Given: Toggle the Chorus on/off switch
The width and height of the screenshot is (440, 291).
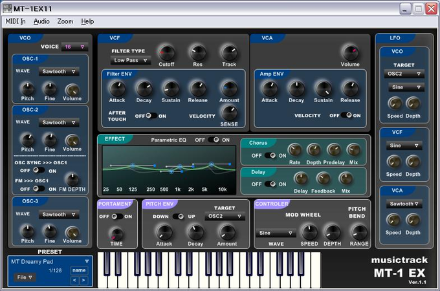Looking at the screenshot, I should 270,155.
